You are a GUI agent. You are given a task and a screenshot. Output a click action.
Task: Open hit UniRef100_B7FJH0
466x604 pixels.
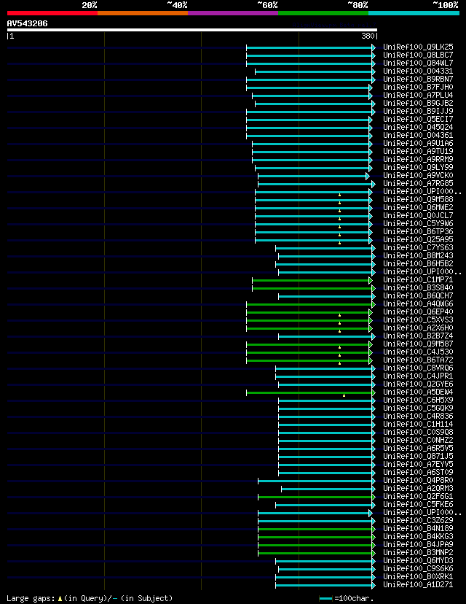(x=418, y=87)
